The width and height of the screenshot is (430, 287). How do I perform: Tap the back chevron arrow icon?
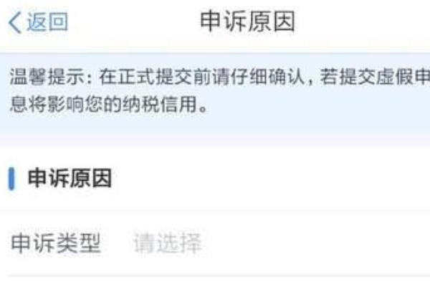pyautogui.click(x=14, y=23)
